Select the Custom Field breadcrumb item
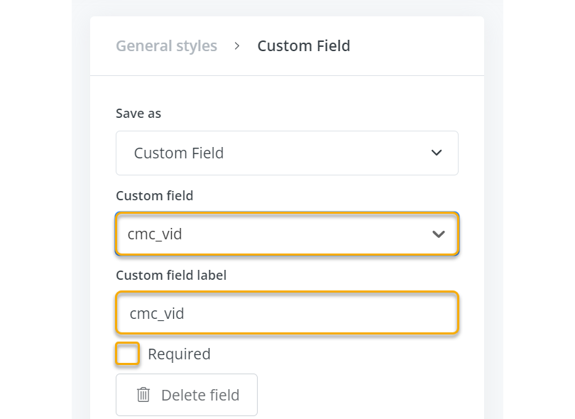 point(303,46)
